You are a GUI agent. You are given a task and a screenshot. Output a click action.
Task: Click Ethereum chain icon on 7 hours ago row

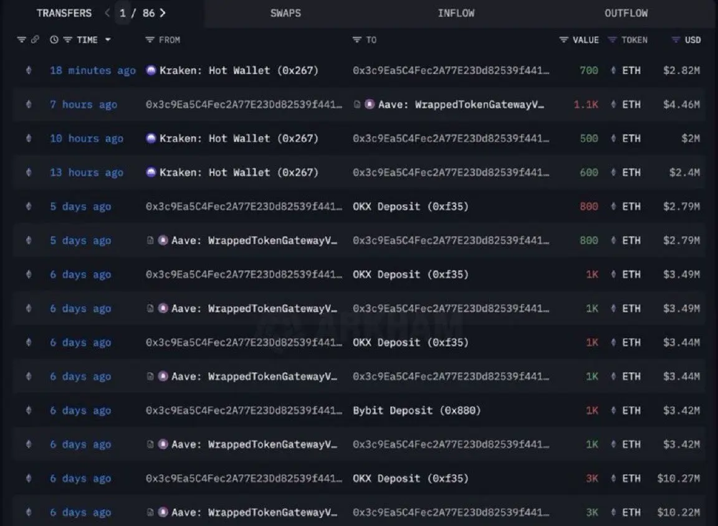coord(29,105)
